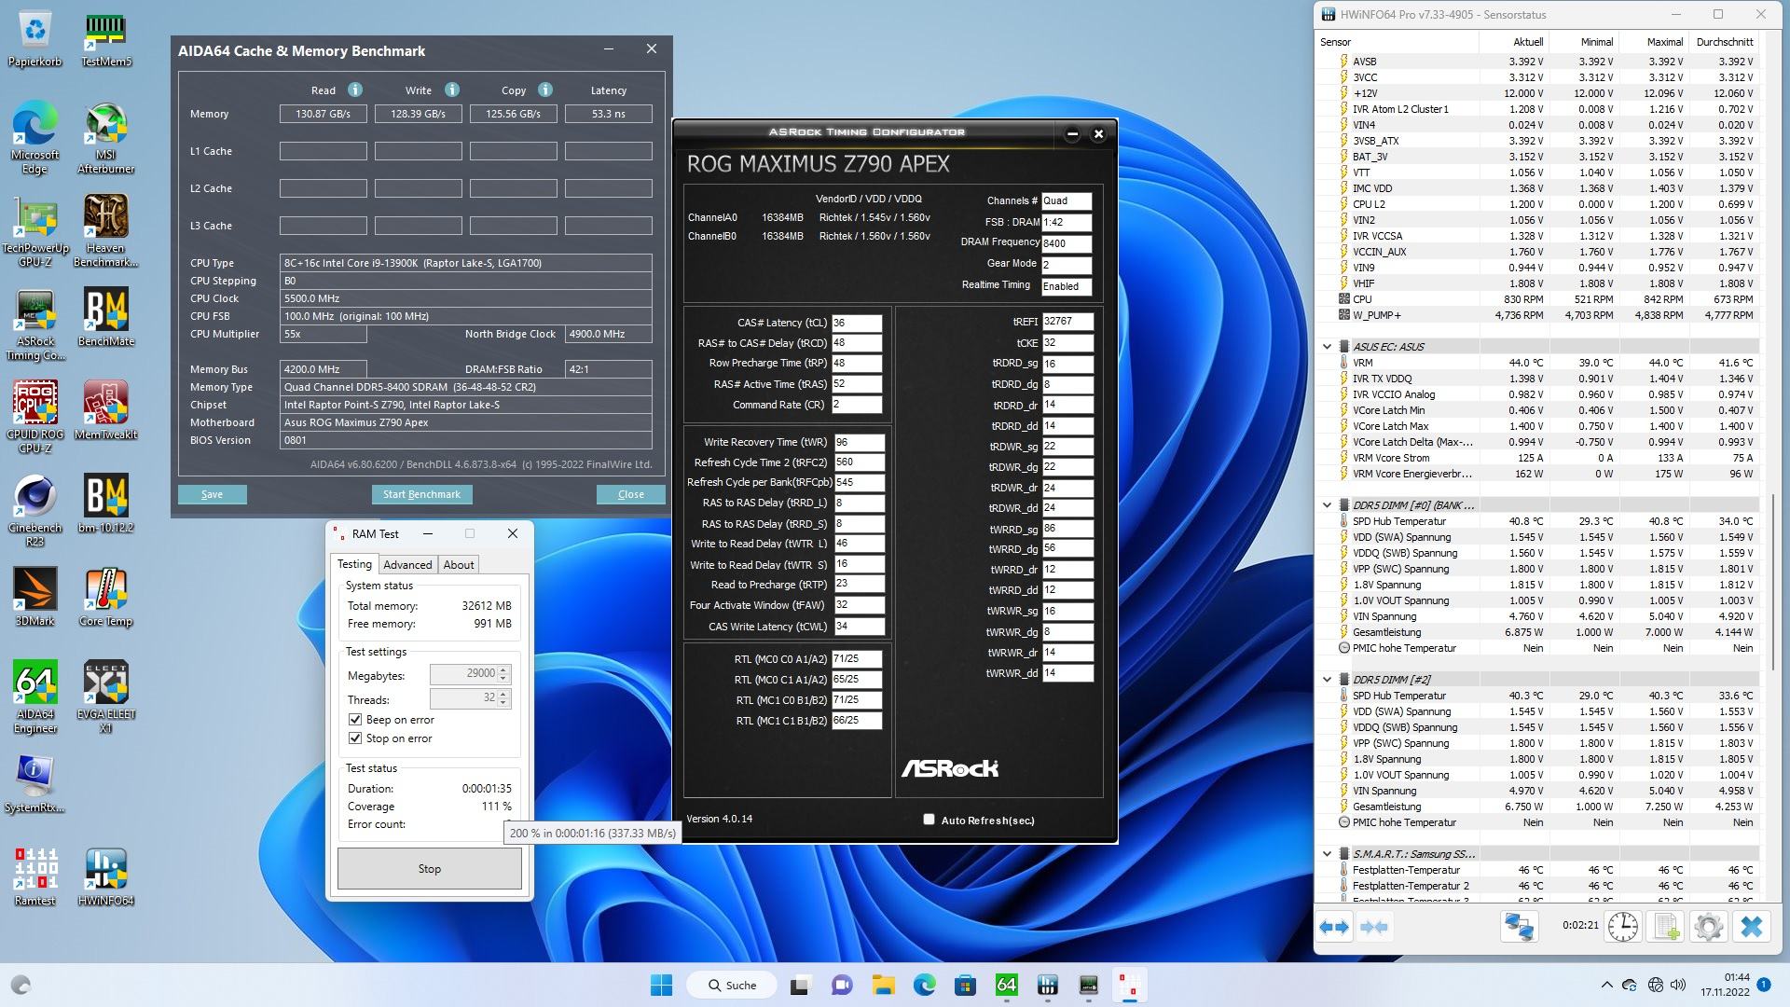Viewport: 1790px width, 1007px height.
Task: Select the Testing tab in RAM Test
Action: 355,563
